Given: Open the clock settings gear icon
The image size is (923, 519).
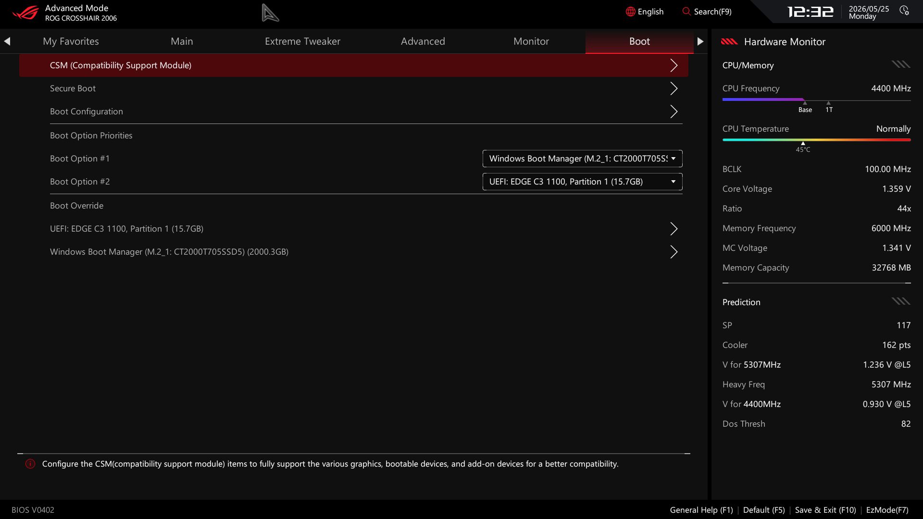Looking at the screenshot, I should pyautogui.click(x=904, y=11).
